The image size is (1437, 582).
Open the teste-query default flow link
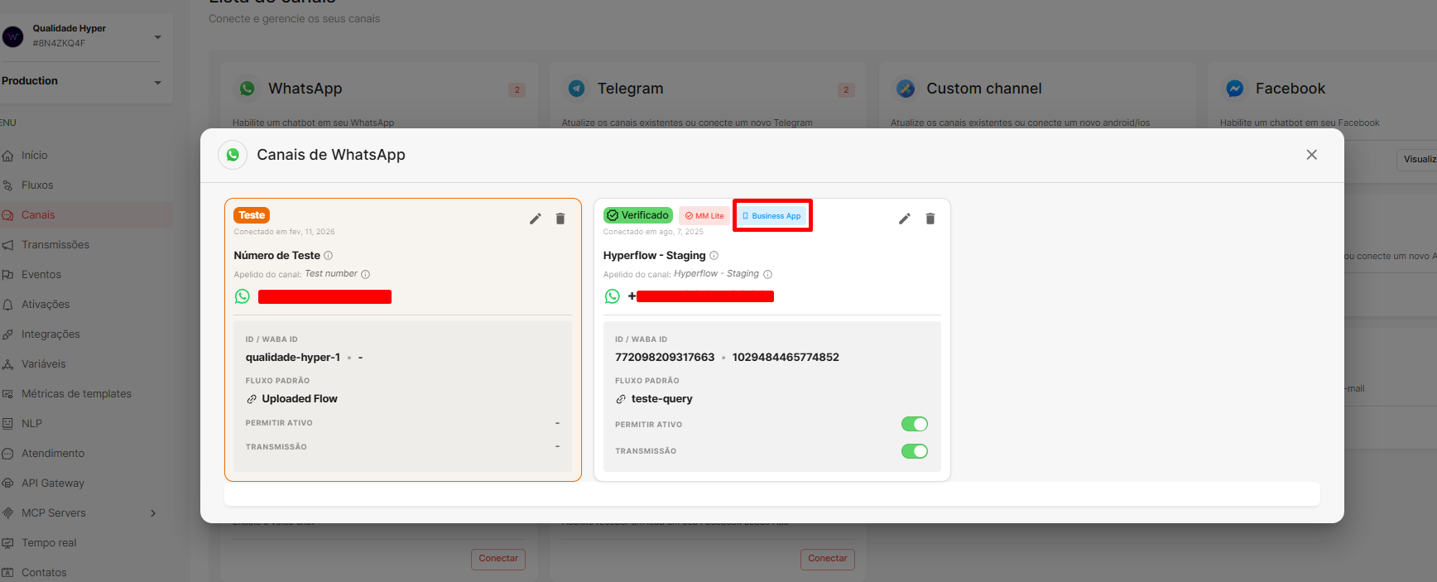click(661, 399)
